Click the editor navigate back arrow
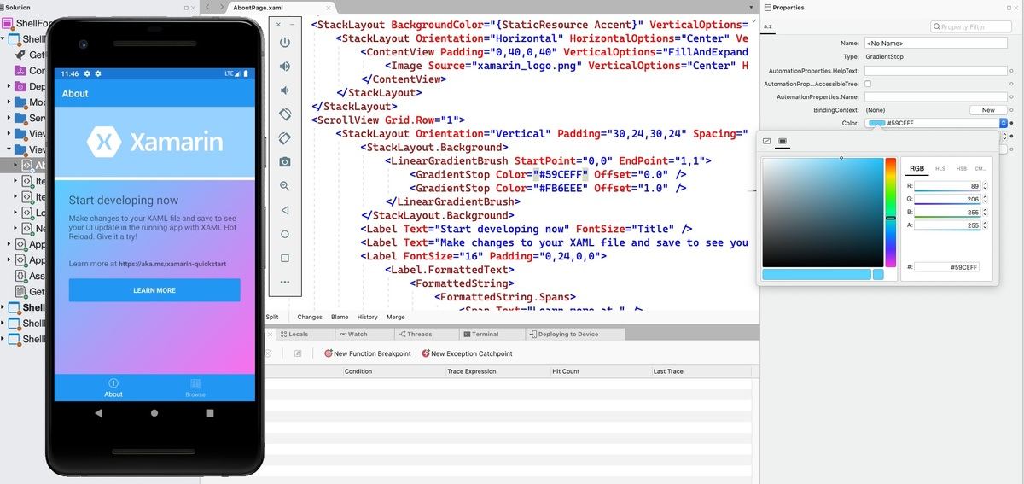The image size is (1024, 484). click(209, 7)
